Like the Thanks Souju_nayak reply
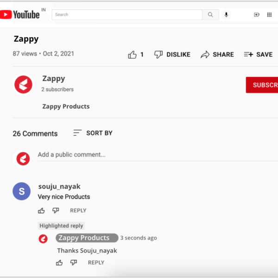 [x=59, y=263]
